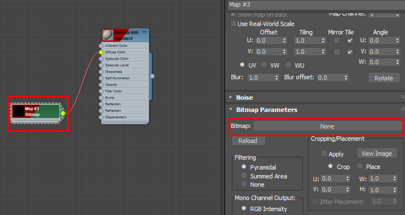Click the Glossiness input socket
Image resolution: width=405 pixels, height=215 pixels.
(101, 71)
